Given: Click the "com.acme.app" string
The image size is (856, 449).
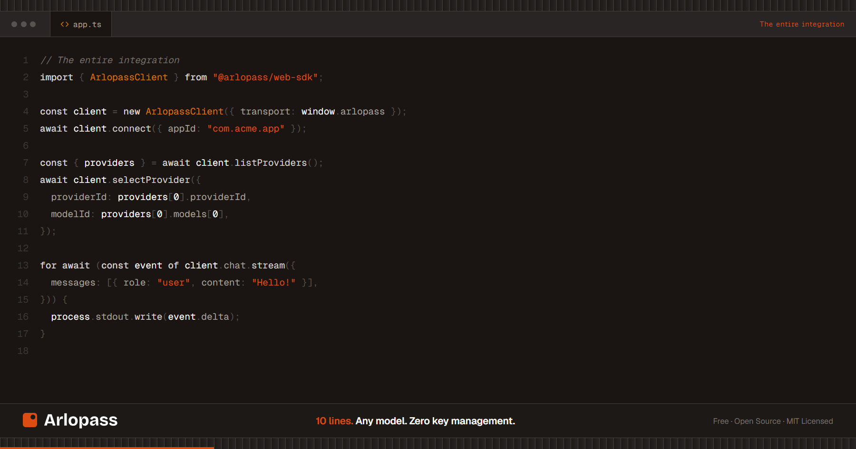Looking at the screenshot, I should pyautogui.click(x=246, y=129).
